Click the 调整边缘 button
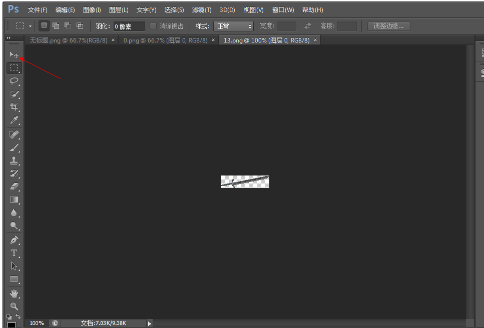Image resolution: width=484 pixels, height=328 pixels. [388, 26]
